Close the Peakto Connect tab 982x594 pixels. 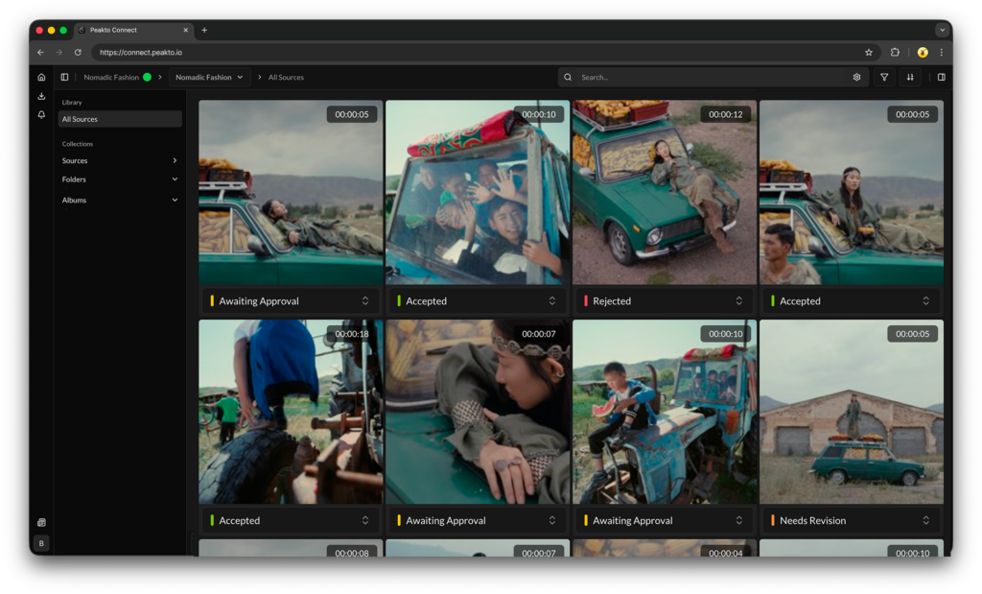185,30
